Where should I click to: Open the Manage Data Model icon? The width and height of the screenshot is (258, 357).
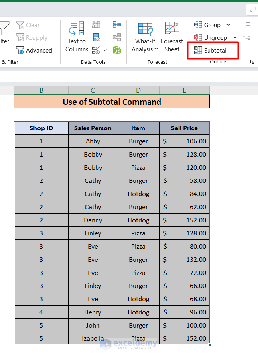116,50
